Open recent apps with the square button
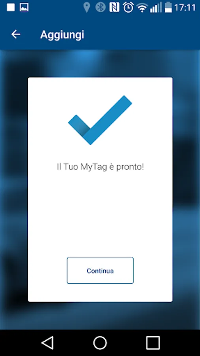 pyautogui.click(x=153, y=343)
